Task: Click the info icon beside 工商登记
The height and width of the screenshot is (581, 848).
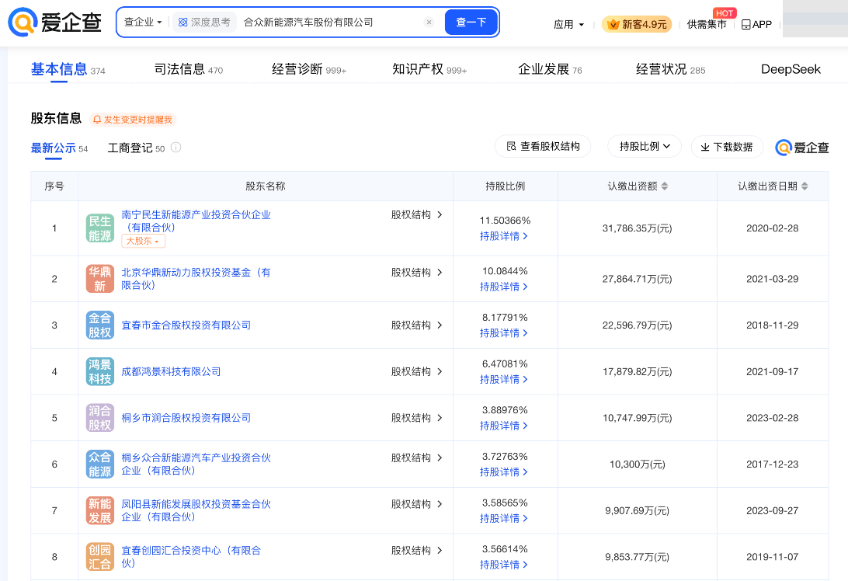Action: 176,148
